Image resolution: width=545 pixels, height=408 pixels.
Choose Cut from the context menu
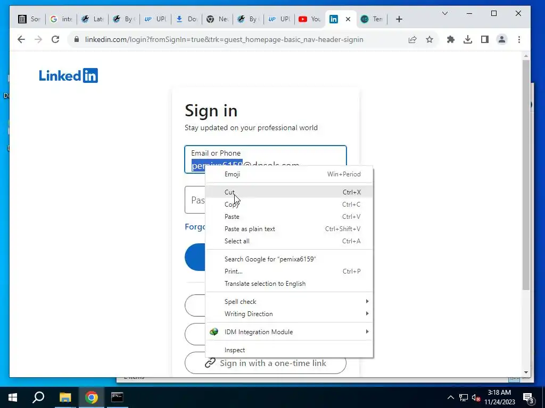[289, 192]
